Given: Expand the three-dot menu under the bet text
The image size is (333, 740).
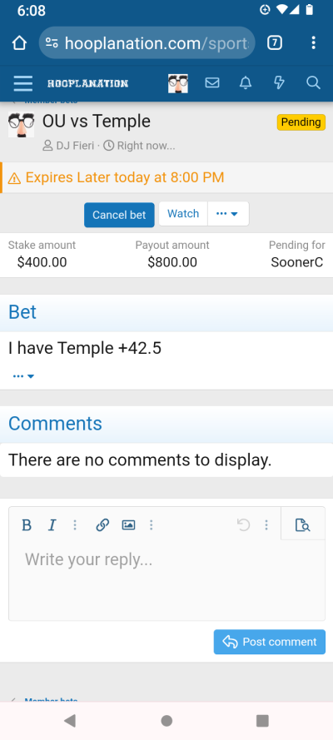Looking at the screenshot, I should point(23,376).
